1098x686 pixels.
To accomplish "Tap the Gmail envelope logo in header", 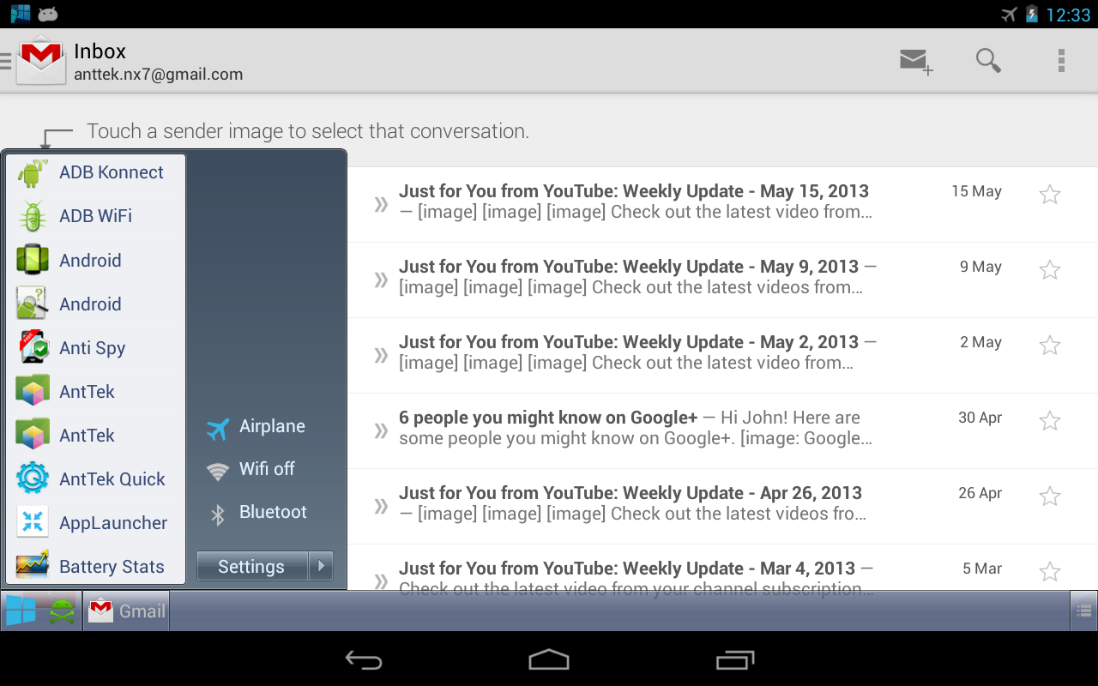I will [x=41, y=60].
